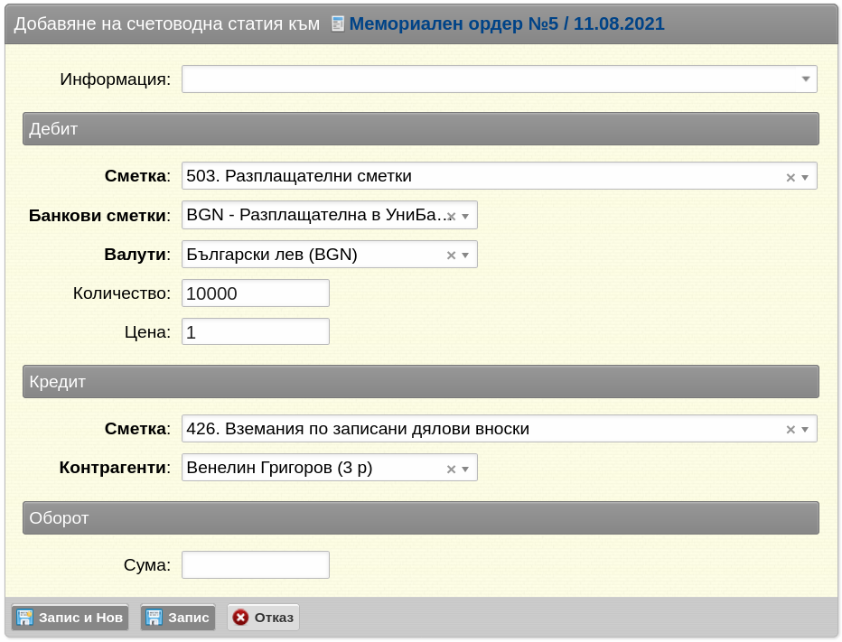Open the Информация dropdown arrow
The width and height of the screenshot is (842, 642).
(x=806, y=79)
